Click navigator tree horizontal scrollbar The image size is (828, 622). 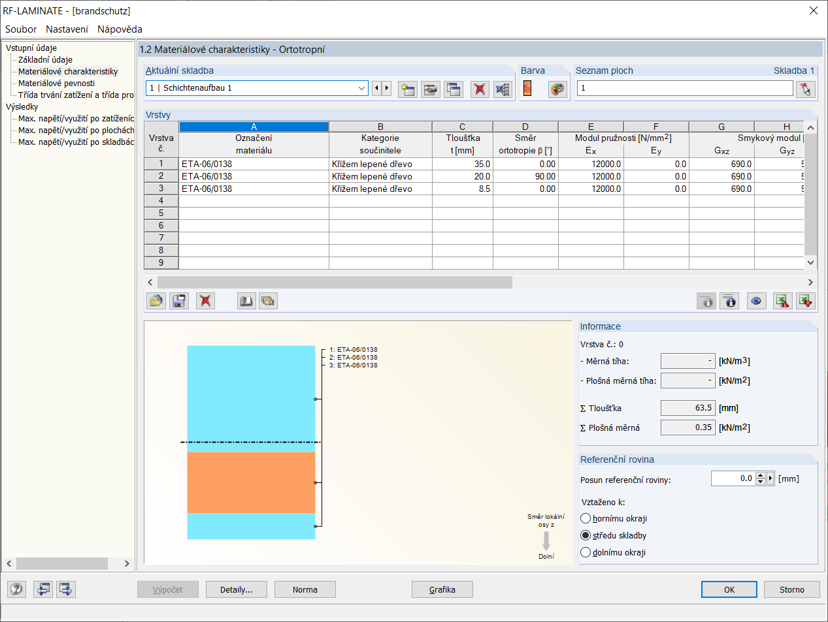(62, 563)
